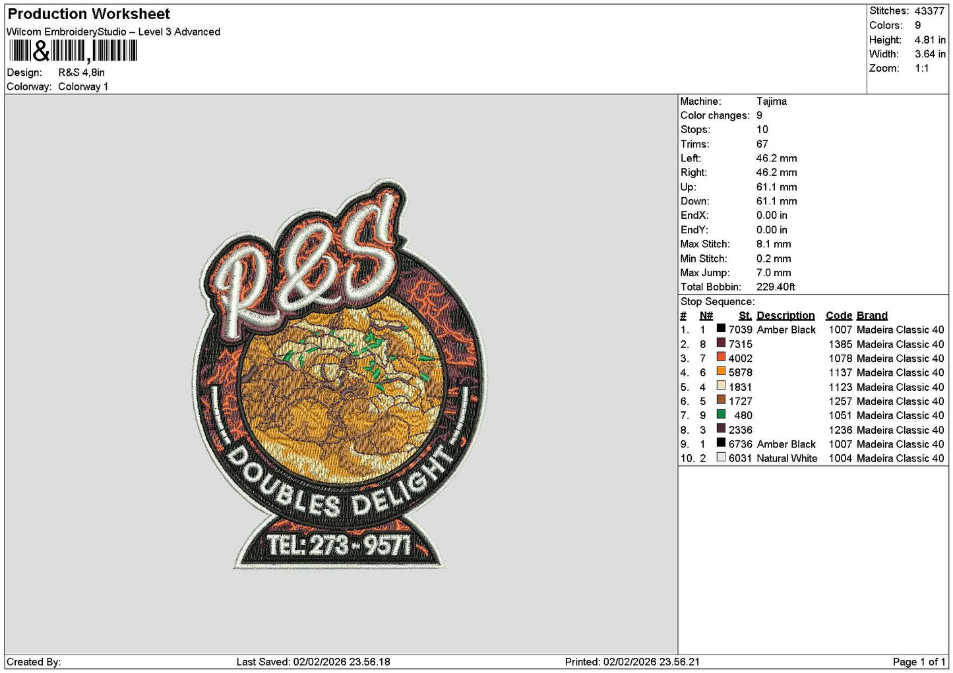
Task: Click the orange-red swatch for stitch count 4002
Action: pos(721,357)
